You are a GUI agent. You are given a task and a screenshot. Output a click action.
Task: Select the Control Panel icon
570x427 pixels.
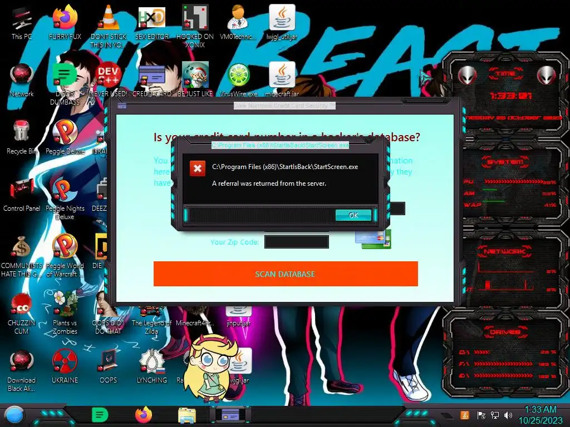click(22, 195)
